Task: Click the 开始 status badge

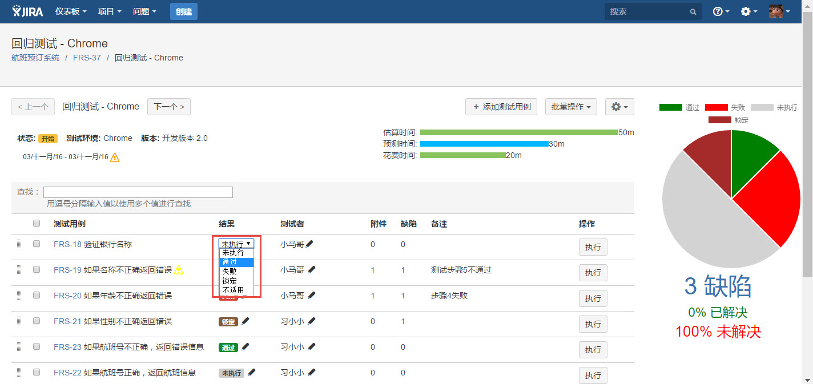Action: point(48,139)
